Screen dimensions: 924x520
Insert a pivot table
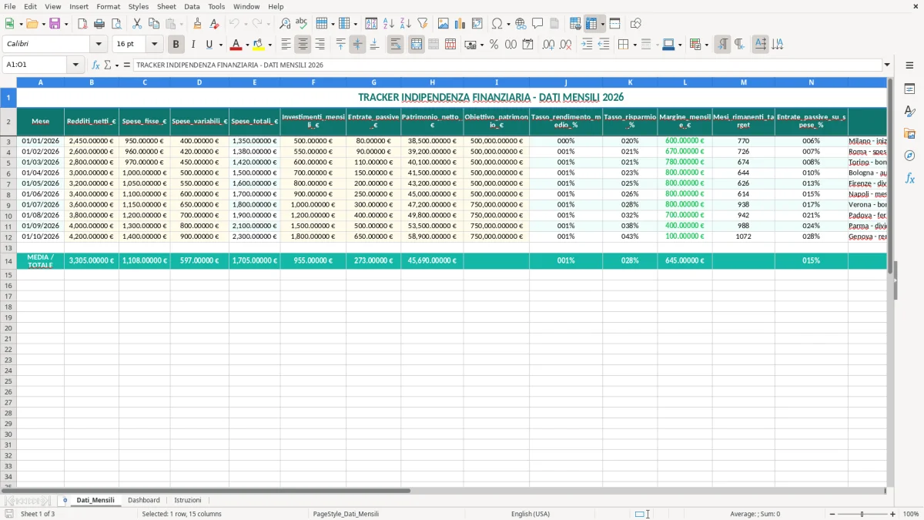click(x=477, y=24)
